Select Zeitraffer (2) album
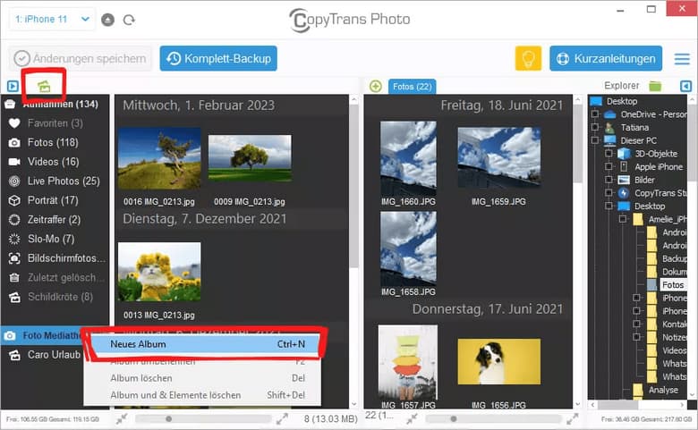This screenshot has height=430, width=698. pos(55,219)
